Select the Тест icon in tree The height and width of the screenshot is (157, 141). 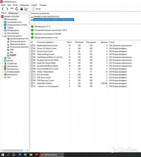(5, 77)
